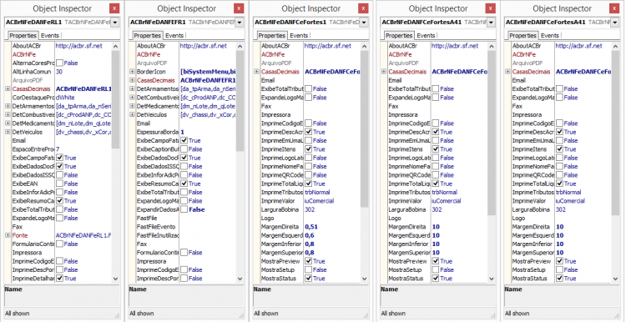The height and width of the screenshot is (322, 626).
Task: Expand DetArmamentos in ACBrNFeDANFeRL1 inspector
Action: (8, 106)
